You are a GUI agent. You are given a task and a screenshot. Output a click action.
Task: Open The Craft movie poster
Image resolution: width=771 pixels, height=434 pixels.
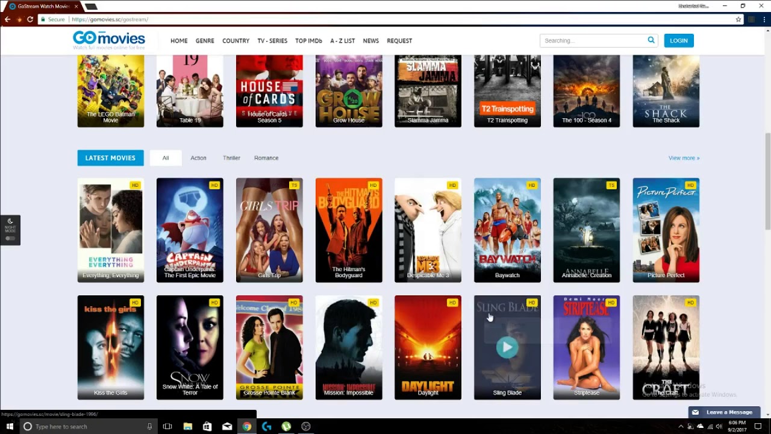(666, 347)
